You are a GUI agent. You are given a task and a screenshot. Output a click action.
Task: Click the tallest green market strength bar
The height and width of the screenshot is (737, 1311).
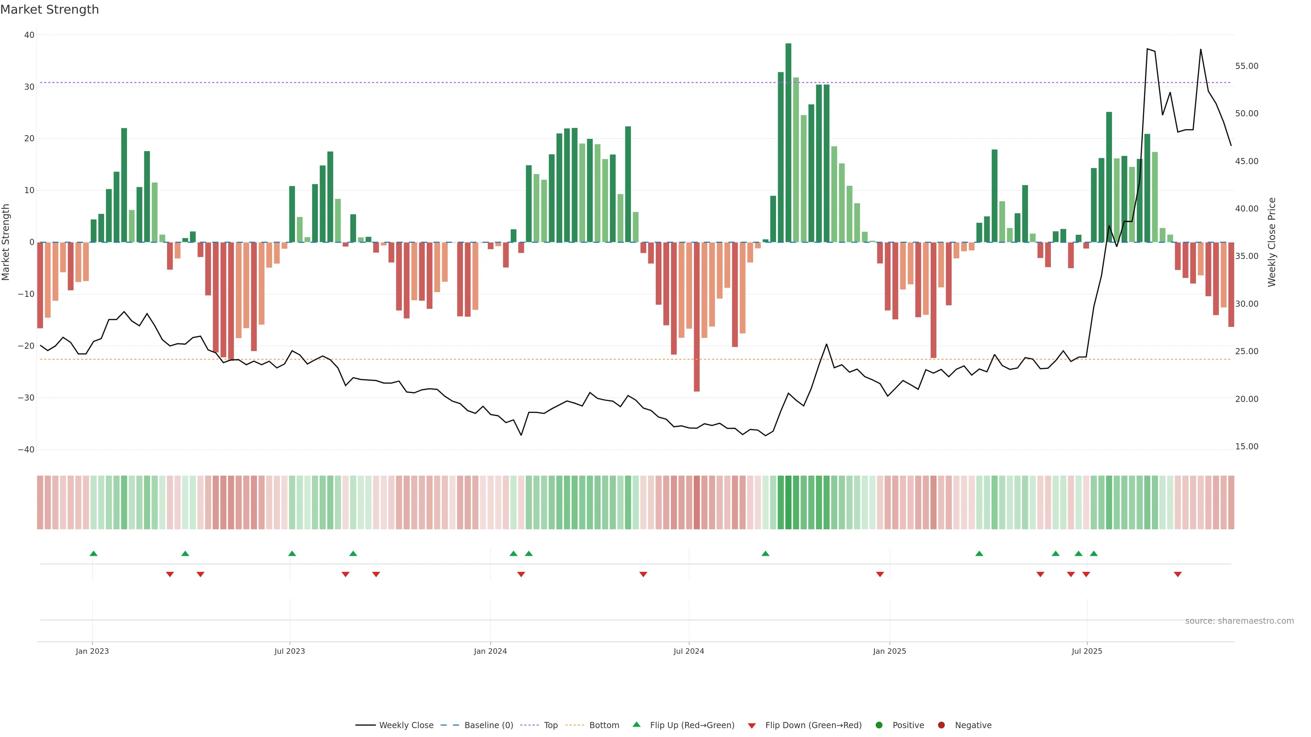[x=788, y=142]
